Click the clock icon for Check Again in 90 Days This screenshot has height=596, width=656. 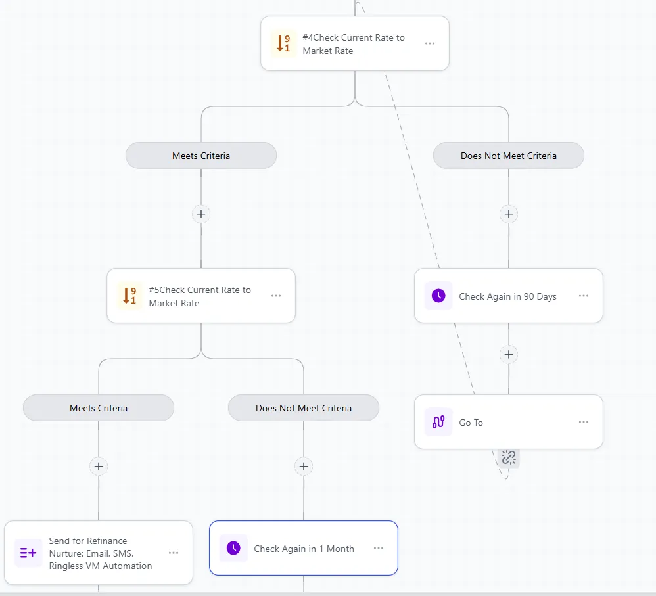tap(438, 296)
